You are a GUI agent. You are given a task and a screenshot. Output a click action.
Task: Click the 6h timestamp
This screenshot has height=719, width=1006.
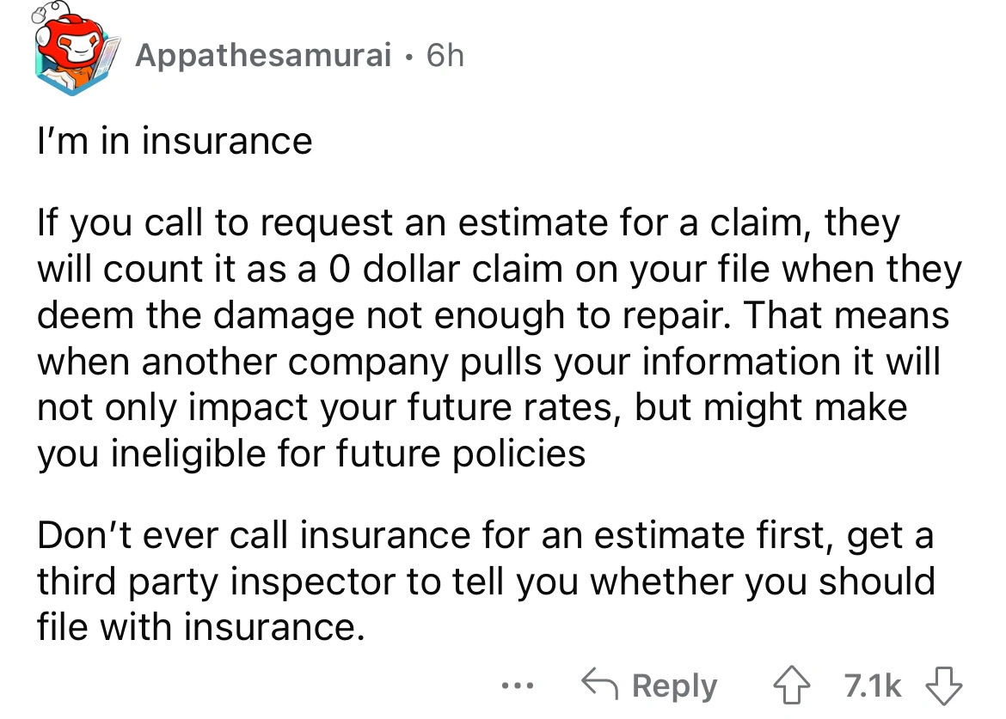[445, 58]
